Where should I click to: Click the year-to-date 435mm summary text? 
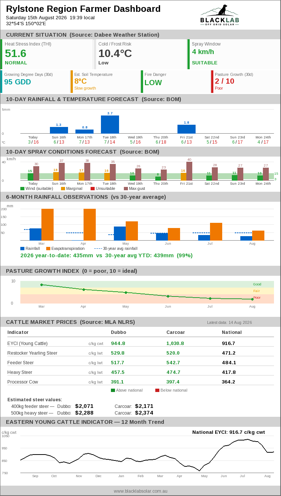point(106,255)
